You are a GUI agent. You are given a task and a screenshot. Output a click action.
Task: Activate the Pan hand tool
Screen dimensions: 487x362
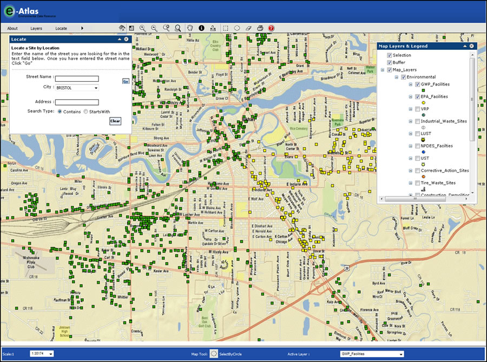click(x=189, y=28)
